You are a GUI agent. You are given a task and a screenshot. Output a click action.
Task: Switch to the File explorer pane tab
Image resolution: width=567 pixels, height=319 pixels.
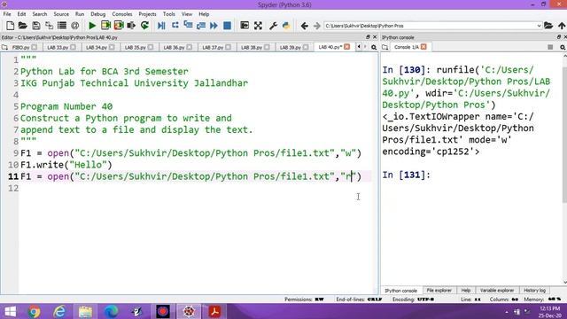(x=439, y=291)
